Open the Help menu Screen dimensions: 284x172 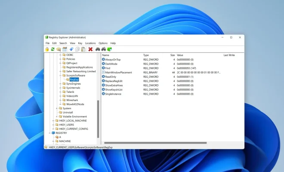pos(113,43)
